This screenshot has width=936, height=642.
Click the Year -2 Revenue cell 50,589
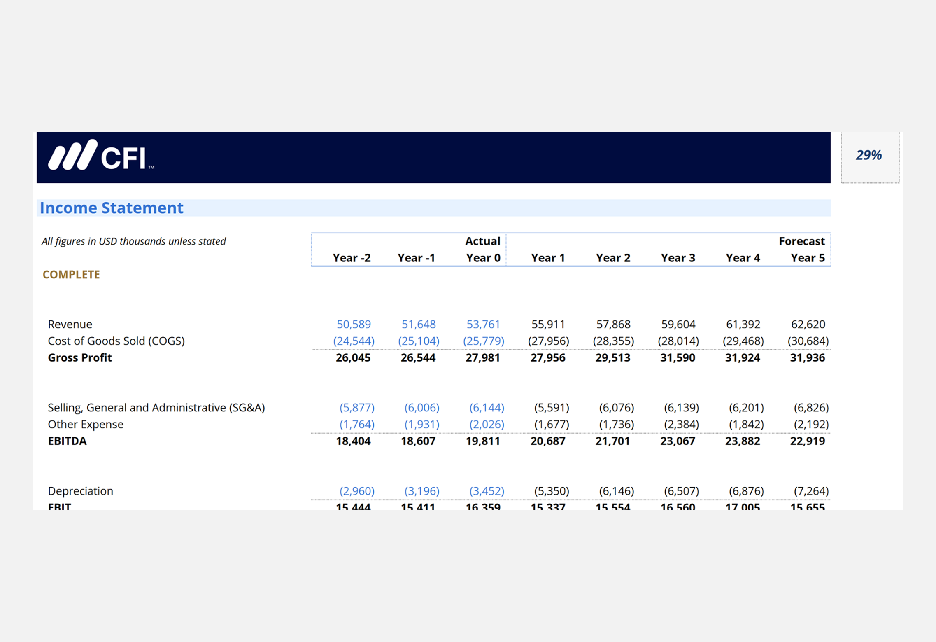pyautogui.click(x=353, y=324)
